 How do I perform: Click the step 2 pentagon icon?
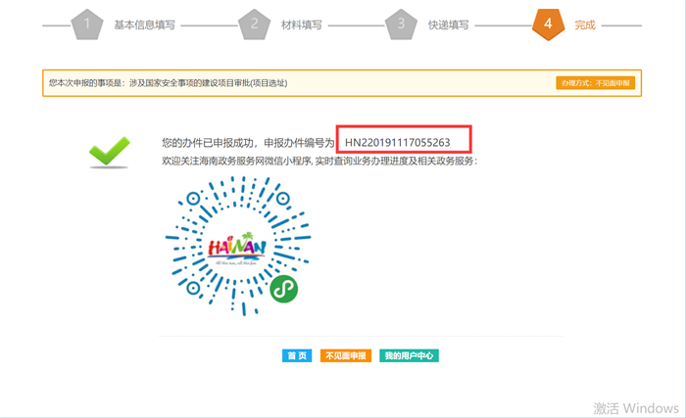pyautogui.click(x=254, y=24)
